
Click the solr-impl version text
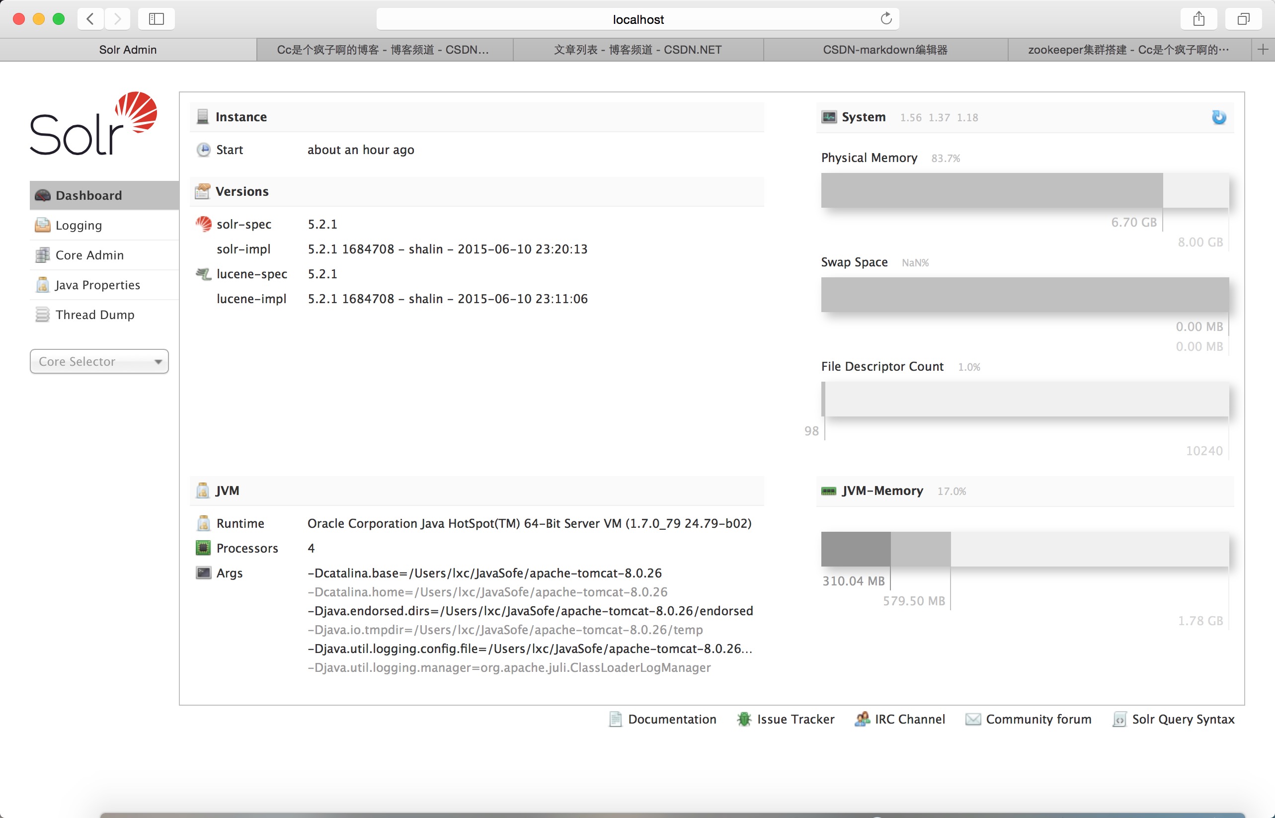click(x=448, y=249)
